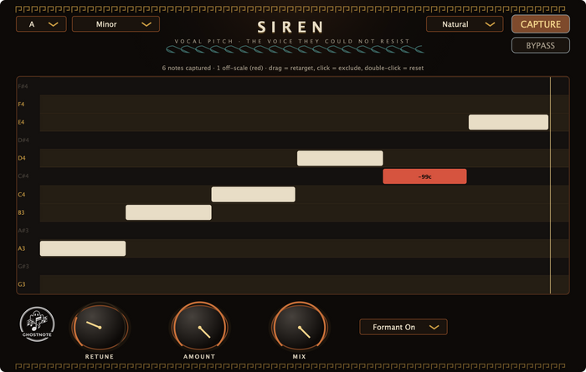Click the '6 notes captured' status text
This screenshot has height=372, width=586.
tap(187, 68)
